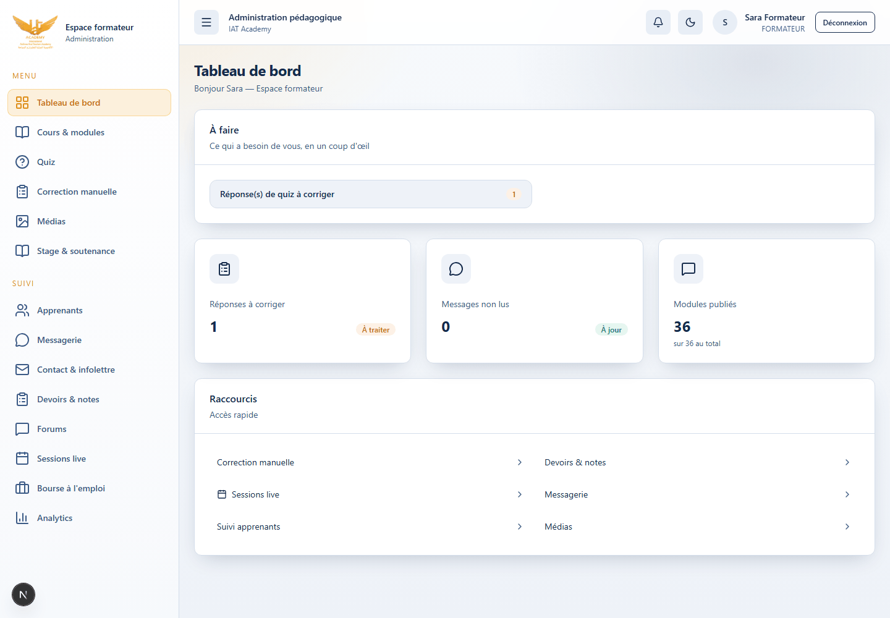Image resolution: width=890 pixels, height=618 pixels.
Task: Click the Analytics bar chart icon
Action: pos(22,518)
